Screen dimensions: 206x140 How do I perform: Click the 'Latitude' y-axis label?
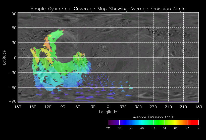pos(4,57)
